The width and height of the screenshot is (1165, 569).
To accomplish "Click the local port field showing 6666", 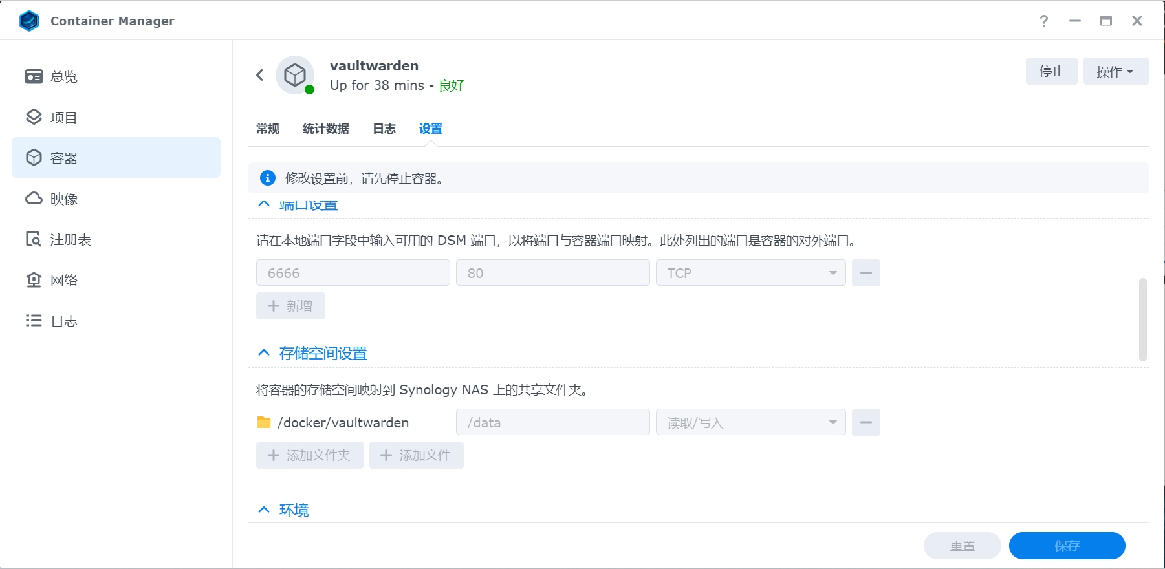I will coord(353,273).
